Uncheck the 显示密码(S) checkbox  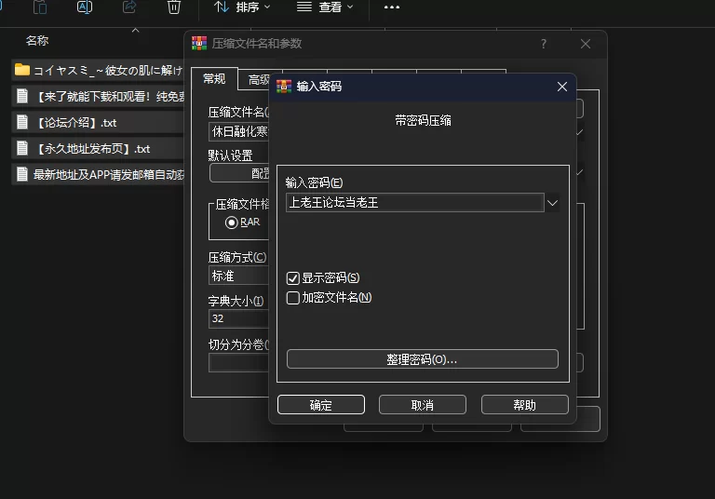[292, 278]
